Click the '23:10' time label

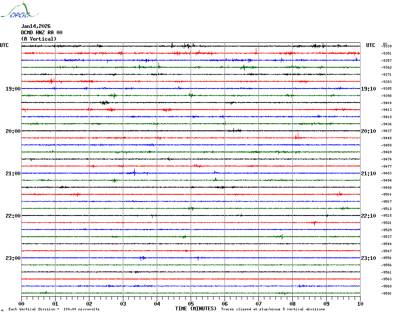369,258
